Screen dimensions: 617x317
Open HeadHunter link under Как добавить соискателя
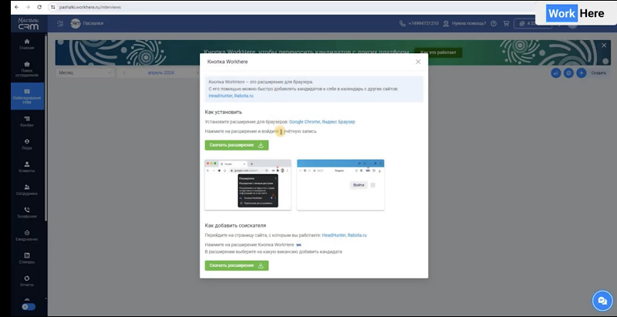pyautogui.click(x=334, y=235)
